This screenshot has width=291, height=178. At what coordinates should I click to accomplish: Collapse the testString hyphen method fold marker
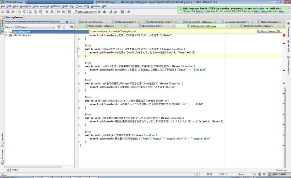tap(79, 101)
